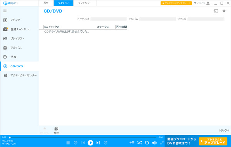
Task: Click the cast to device icon
Action: (216, 11)
